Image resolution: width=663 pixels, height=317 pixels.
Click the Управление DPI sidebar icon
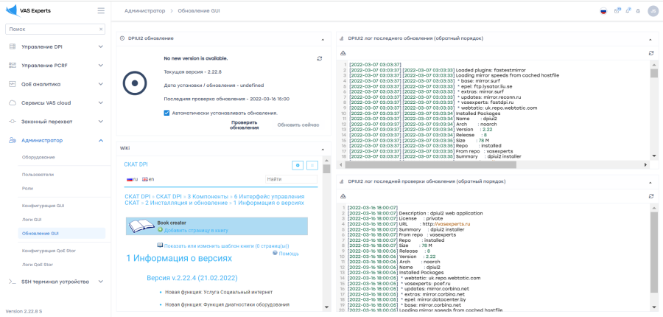click(x=13, y=46)
